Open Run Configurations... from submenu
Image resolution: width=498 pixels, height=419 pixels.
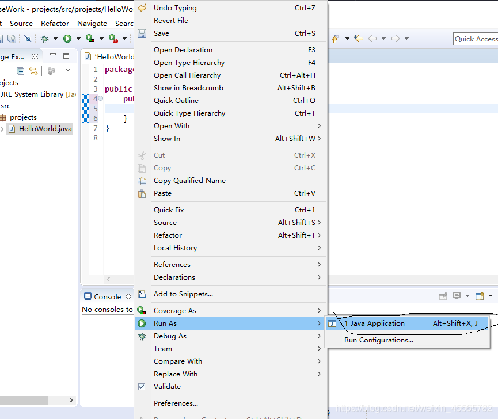[x=406, y=340]
